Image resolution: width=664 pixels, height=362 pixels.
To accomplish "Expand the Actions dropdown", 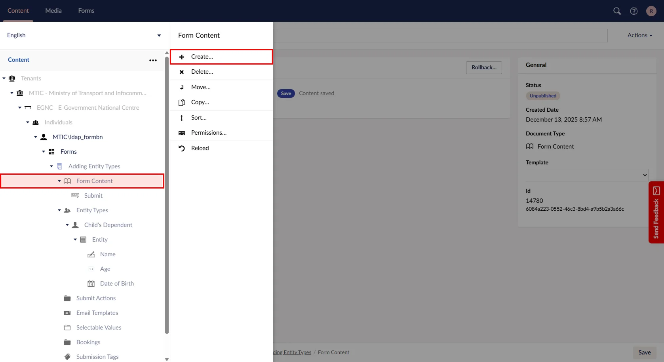I will pos(639,35).
